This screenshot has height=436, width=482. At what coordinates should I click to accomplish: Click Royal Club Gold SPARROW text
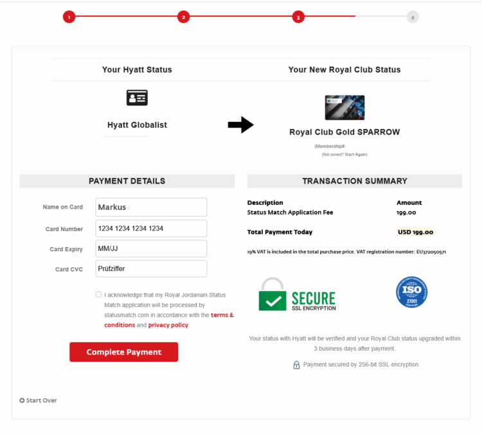click(344, 132)
